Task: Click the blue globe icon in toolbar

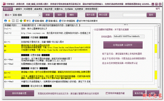Action: (x=5, y=21)
